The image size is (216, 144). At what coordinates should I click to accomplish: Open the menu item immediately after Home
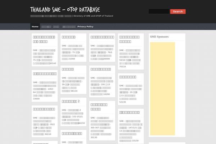tap(46, 27)
